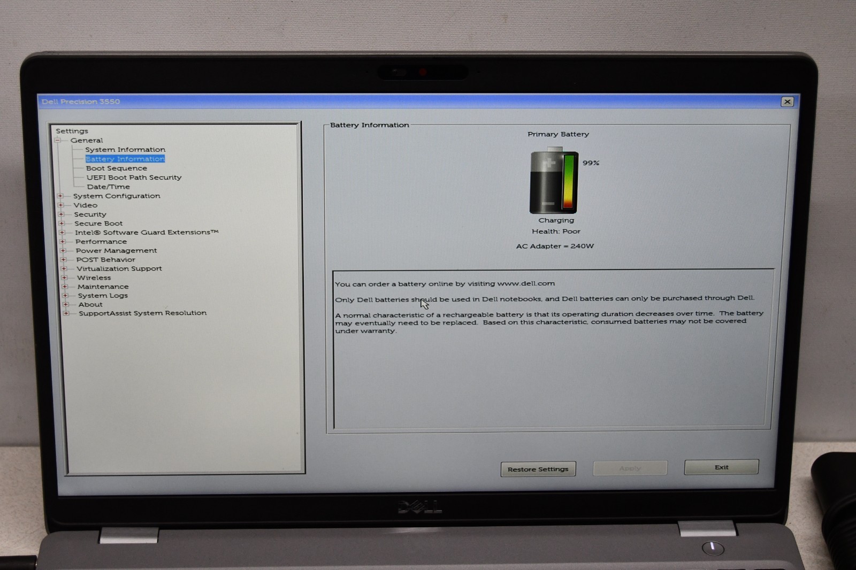Select Wireless category label
Viewport: 856px width, 570px height.
coord(94,278)
